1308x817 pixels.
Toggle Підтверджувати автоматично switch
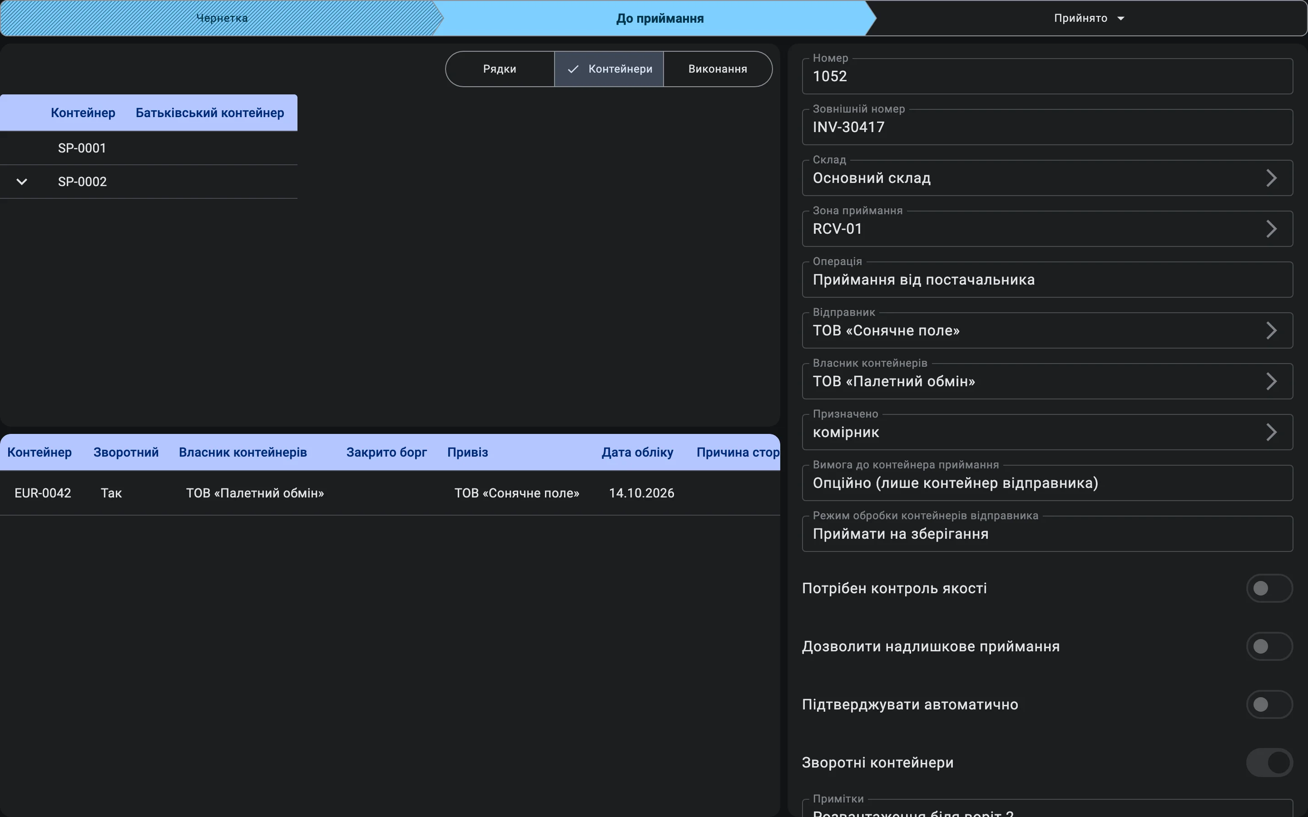(x=1269, y=704)
